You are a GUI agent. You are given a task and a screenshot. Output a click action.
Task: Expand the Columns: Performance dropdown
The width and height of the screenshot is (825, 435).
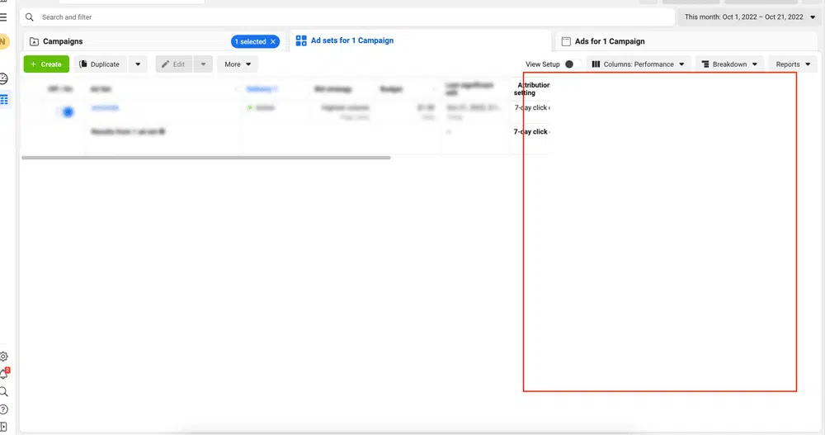(639, 64)
